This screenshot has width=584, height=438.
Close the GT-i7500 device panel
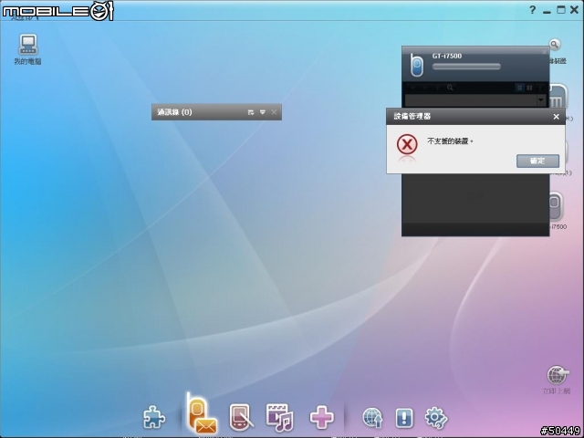[x=544, y=52]
